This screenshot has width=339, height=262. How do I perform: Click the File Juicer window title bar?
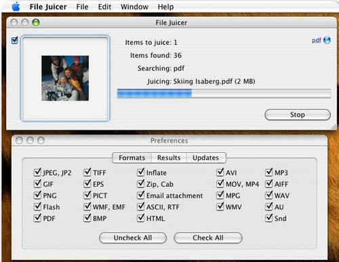coord(172,22)
